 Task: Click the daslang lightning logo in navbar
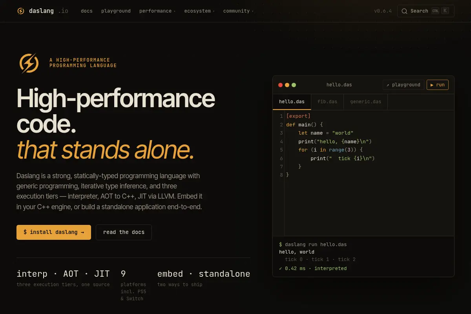21,11
